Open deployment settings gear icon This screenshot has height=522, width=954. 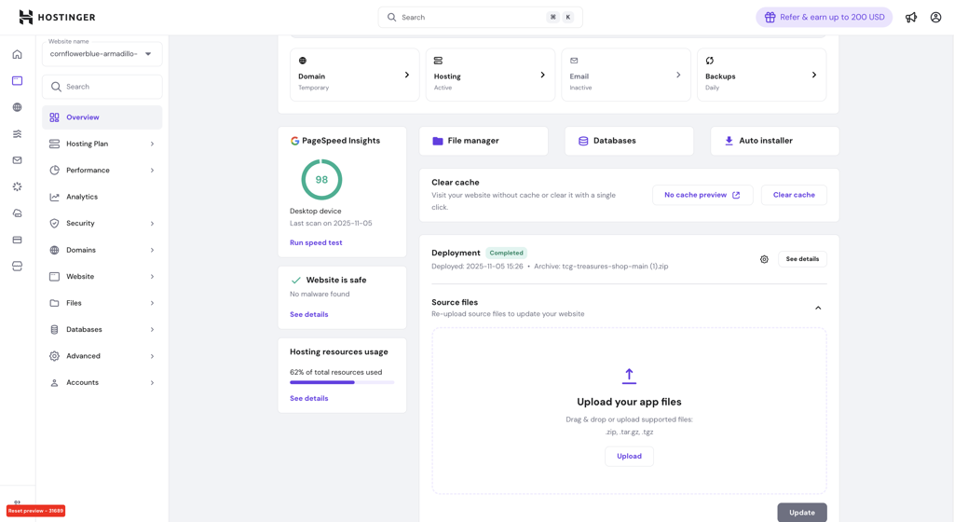764,259
